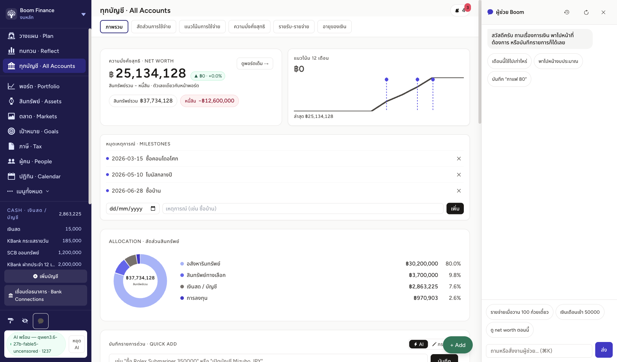This screenshot has height=362, width=617.
Task: Choose suggestion พาไปหน้างบประมาณ
Action: click(558, 61)
